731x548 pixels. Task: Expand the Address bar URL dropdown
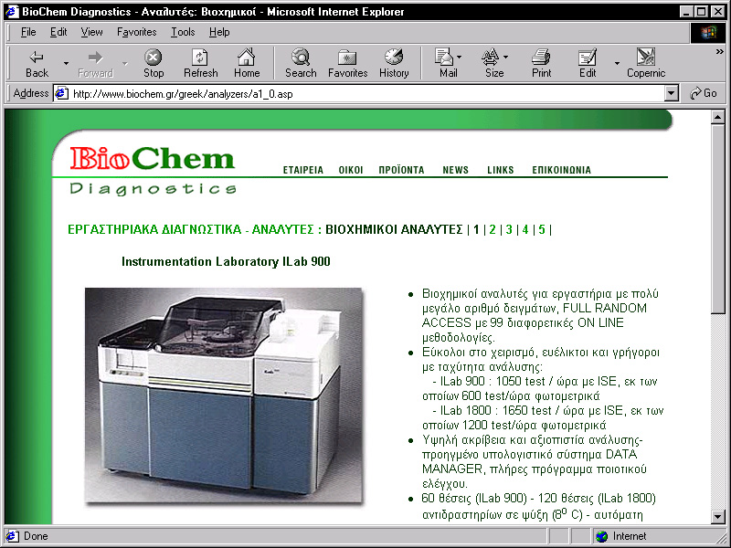671,94
